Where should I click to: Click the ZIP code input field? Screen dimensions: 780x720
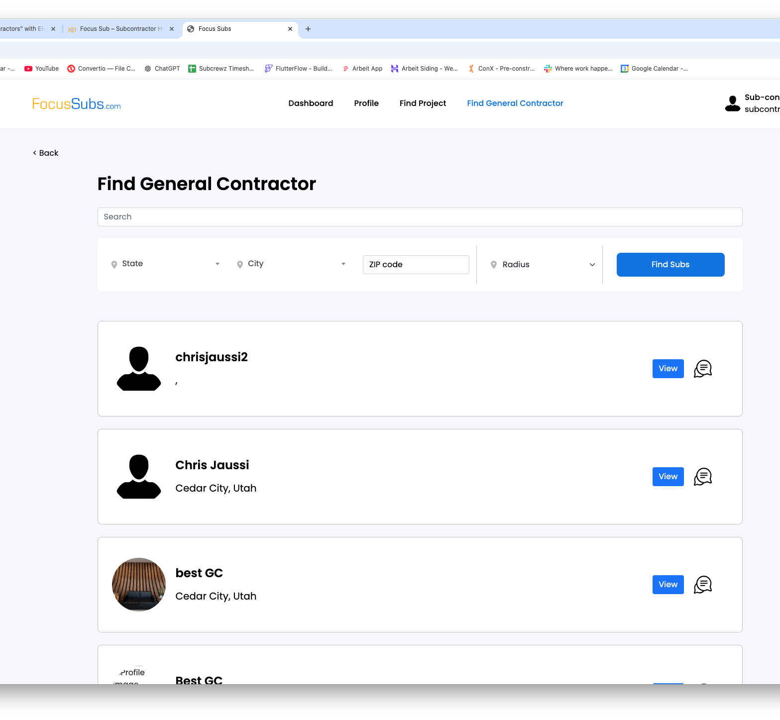(416, 265)
